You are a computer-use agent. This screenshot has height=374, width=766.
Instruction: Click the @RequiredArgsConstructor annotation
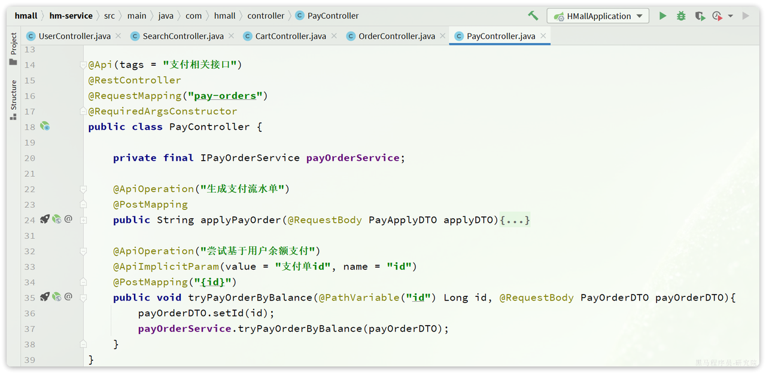[x=163, y=111]
